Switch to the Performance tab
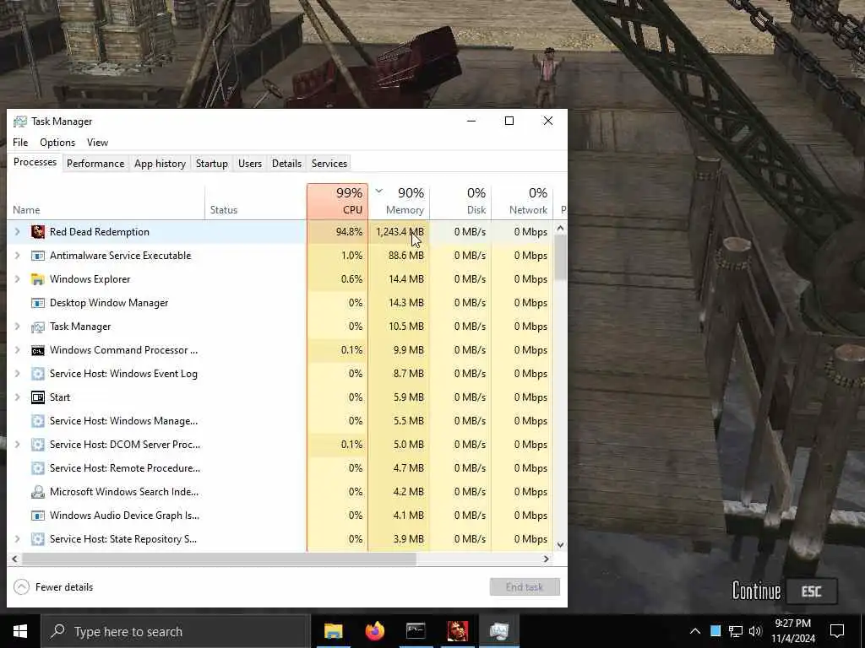 click(x=95, y=164)
